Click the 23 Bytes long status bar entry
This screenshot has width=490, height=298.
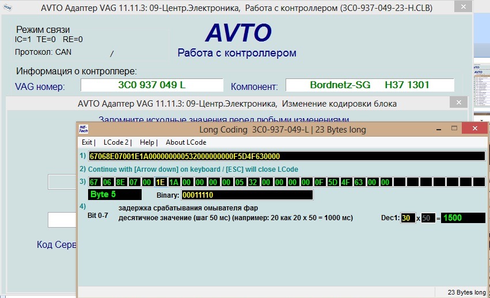[466, 292]
